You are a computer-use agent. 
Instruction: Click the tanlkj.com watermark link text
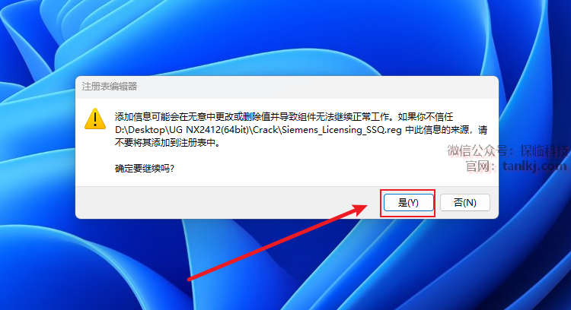pyautogui.click(x=534, y=166)
